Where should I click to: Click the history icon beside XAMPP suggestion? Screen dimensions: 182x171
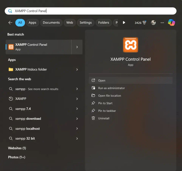point(11,99)
